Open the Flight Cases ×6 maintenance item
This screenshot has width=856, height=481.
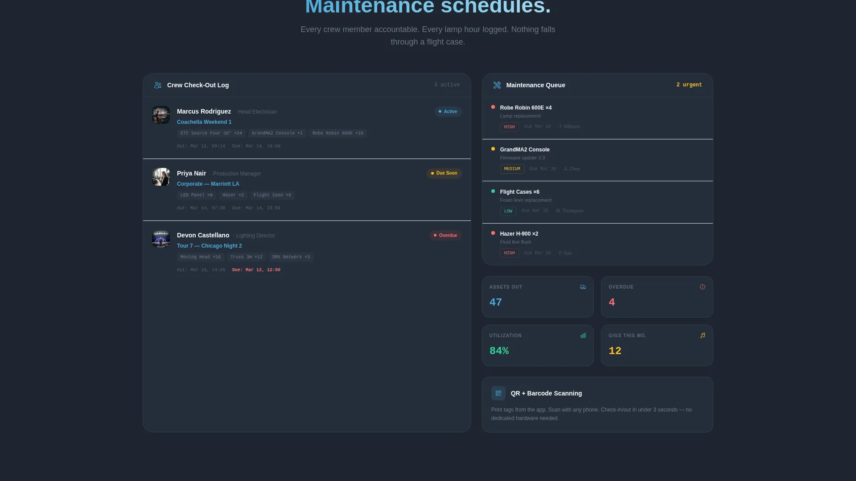(x=597, y=202)
